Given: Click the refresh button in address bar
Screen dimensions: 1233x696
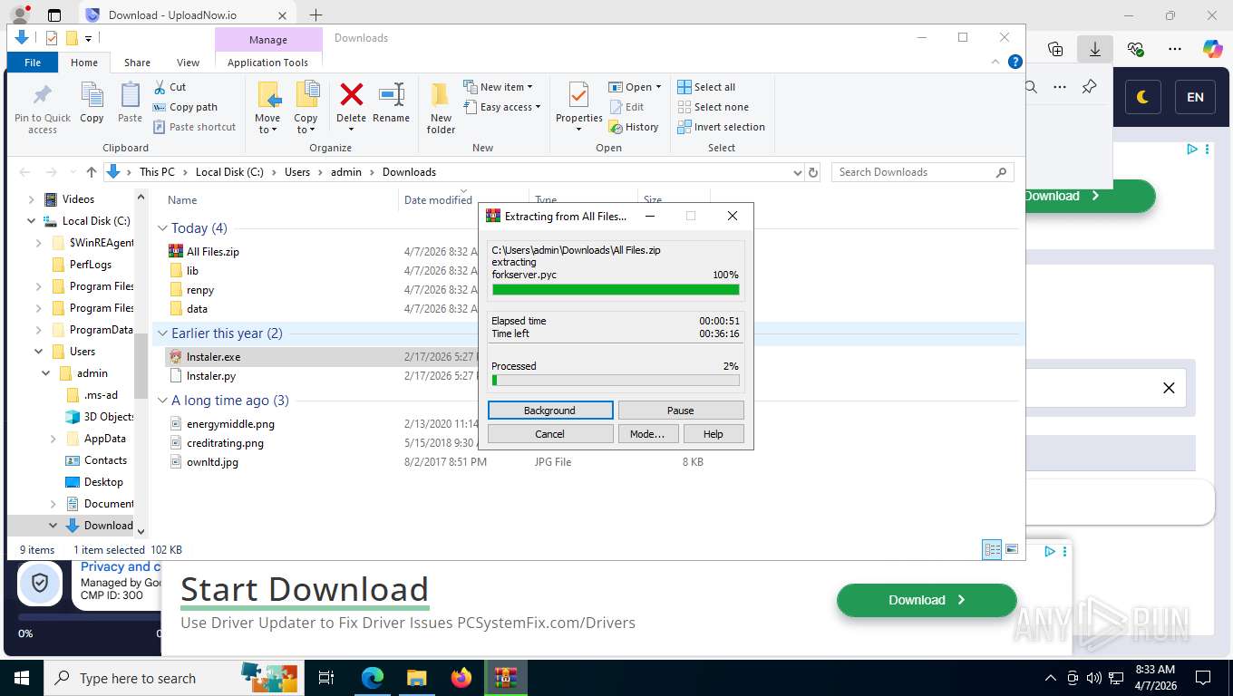Looking at the screenshot, I should point(813,172).
